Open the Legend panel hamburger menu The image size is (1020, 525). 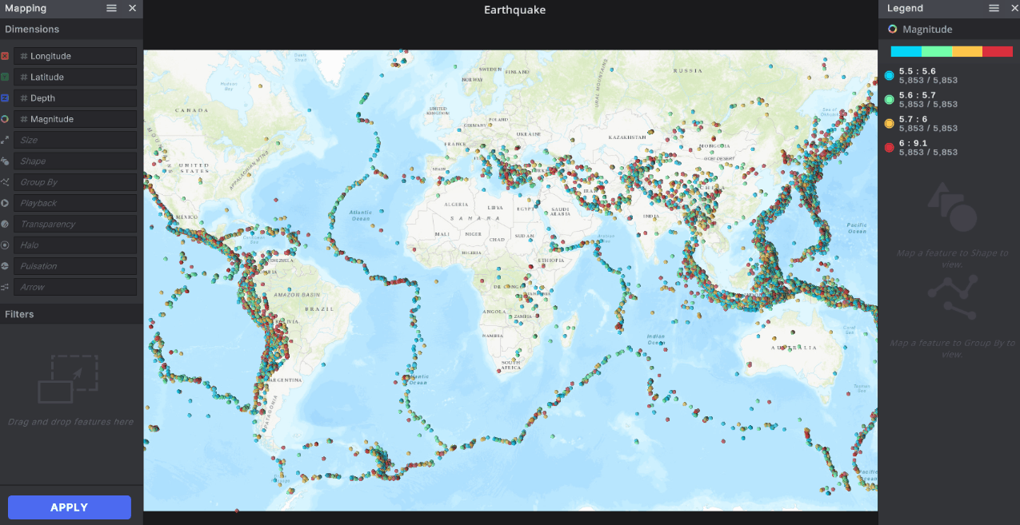pos(994,8)
